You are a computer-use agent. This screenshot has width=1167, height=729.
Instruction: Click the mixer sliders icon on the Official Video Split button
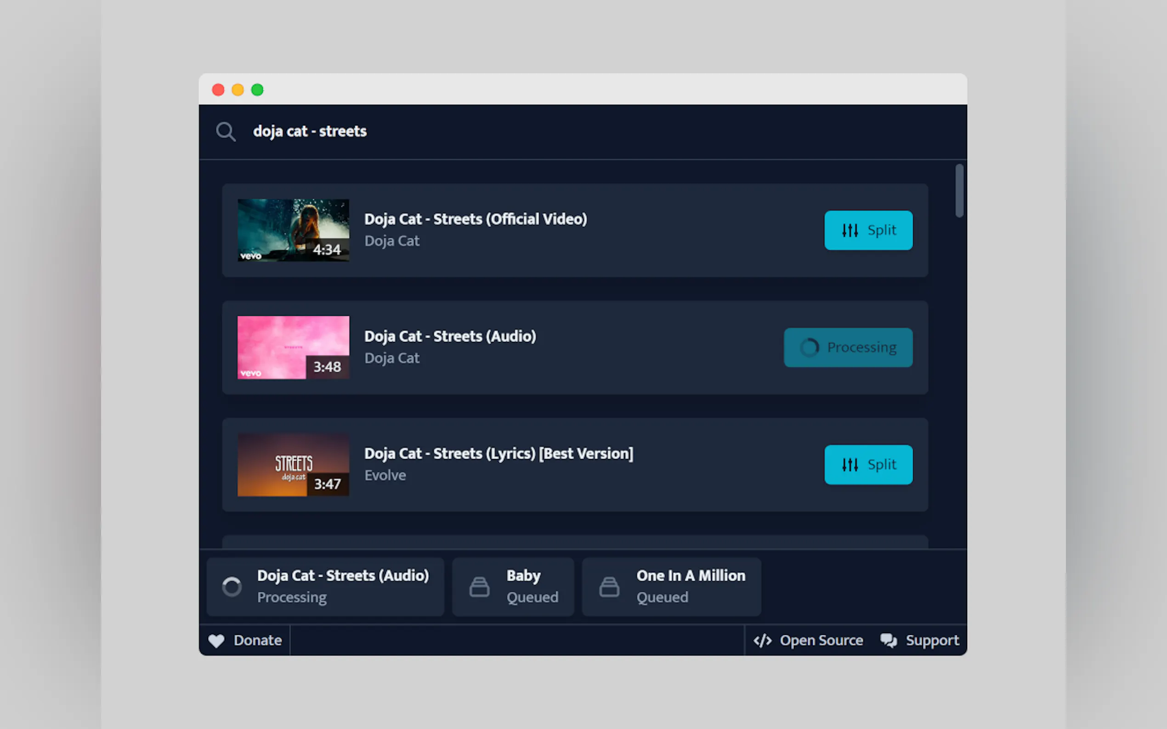click(x=850, y=230)
